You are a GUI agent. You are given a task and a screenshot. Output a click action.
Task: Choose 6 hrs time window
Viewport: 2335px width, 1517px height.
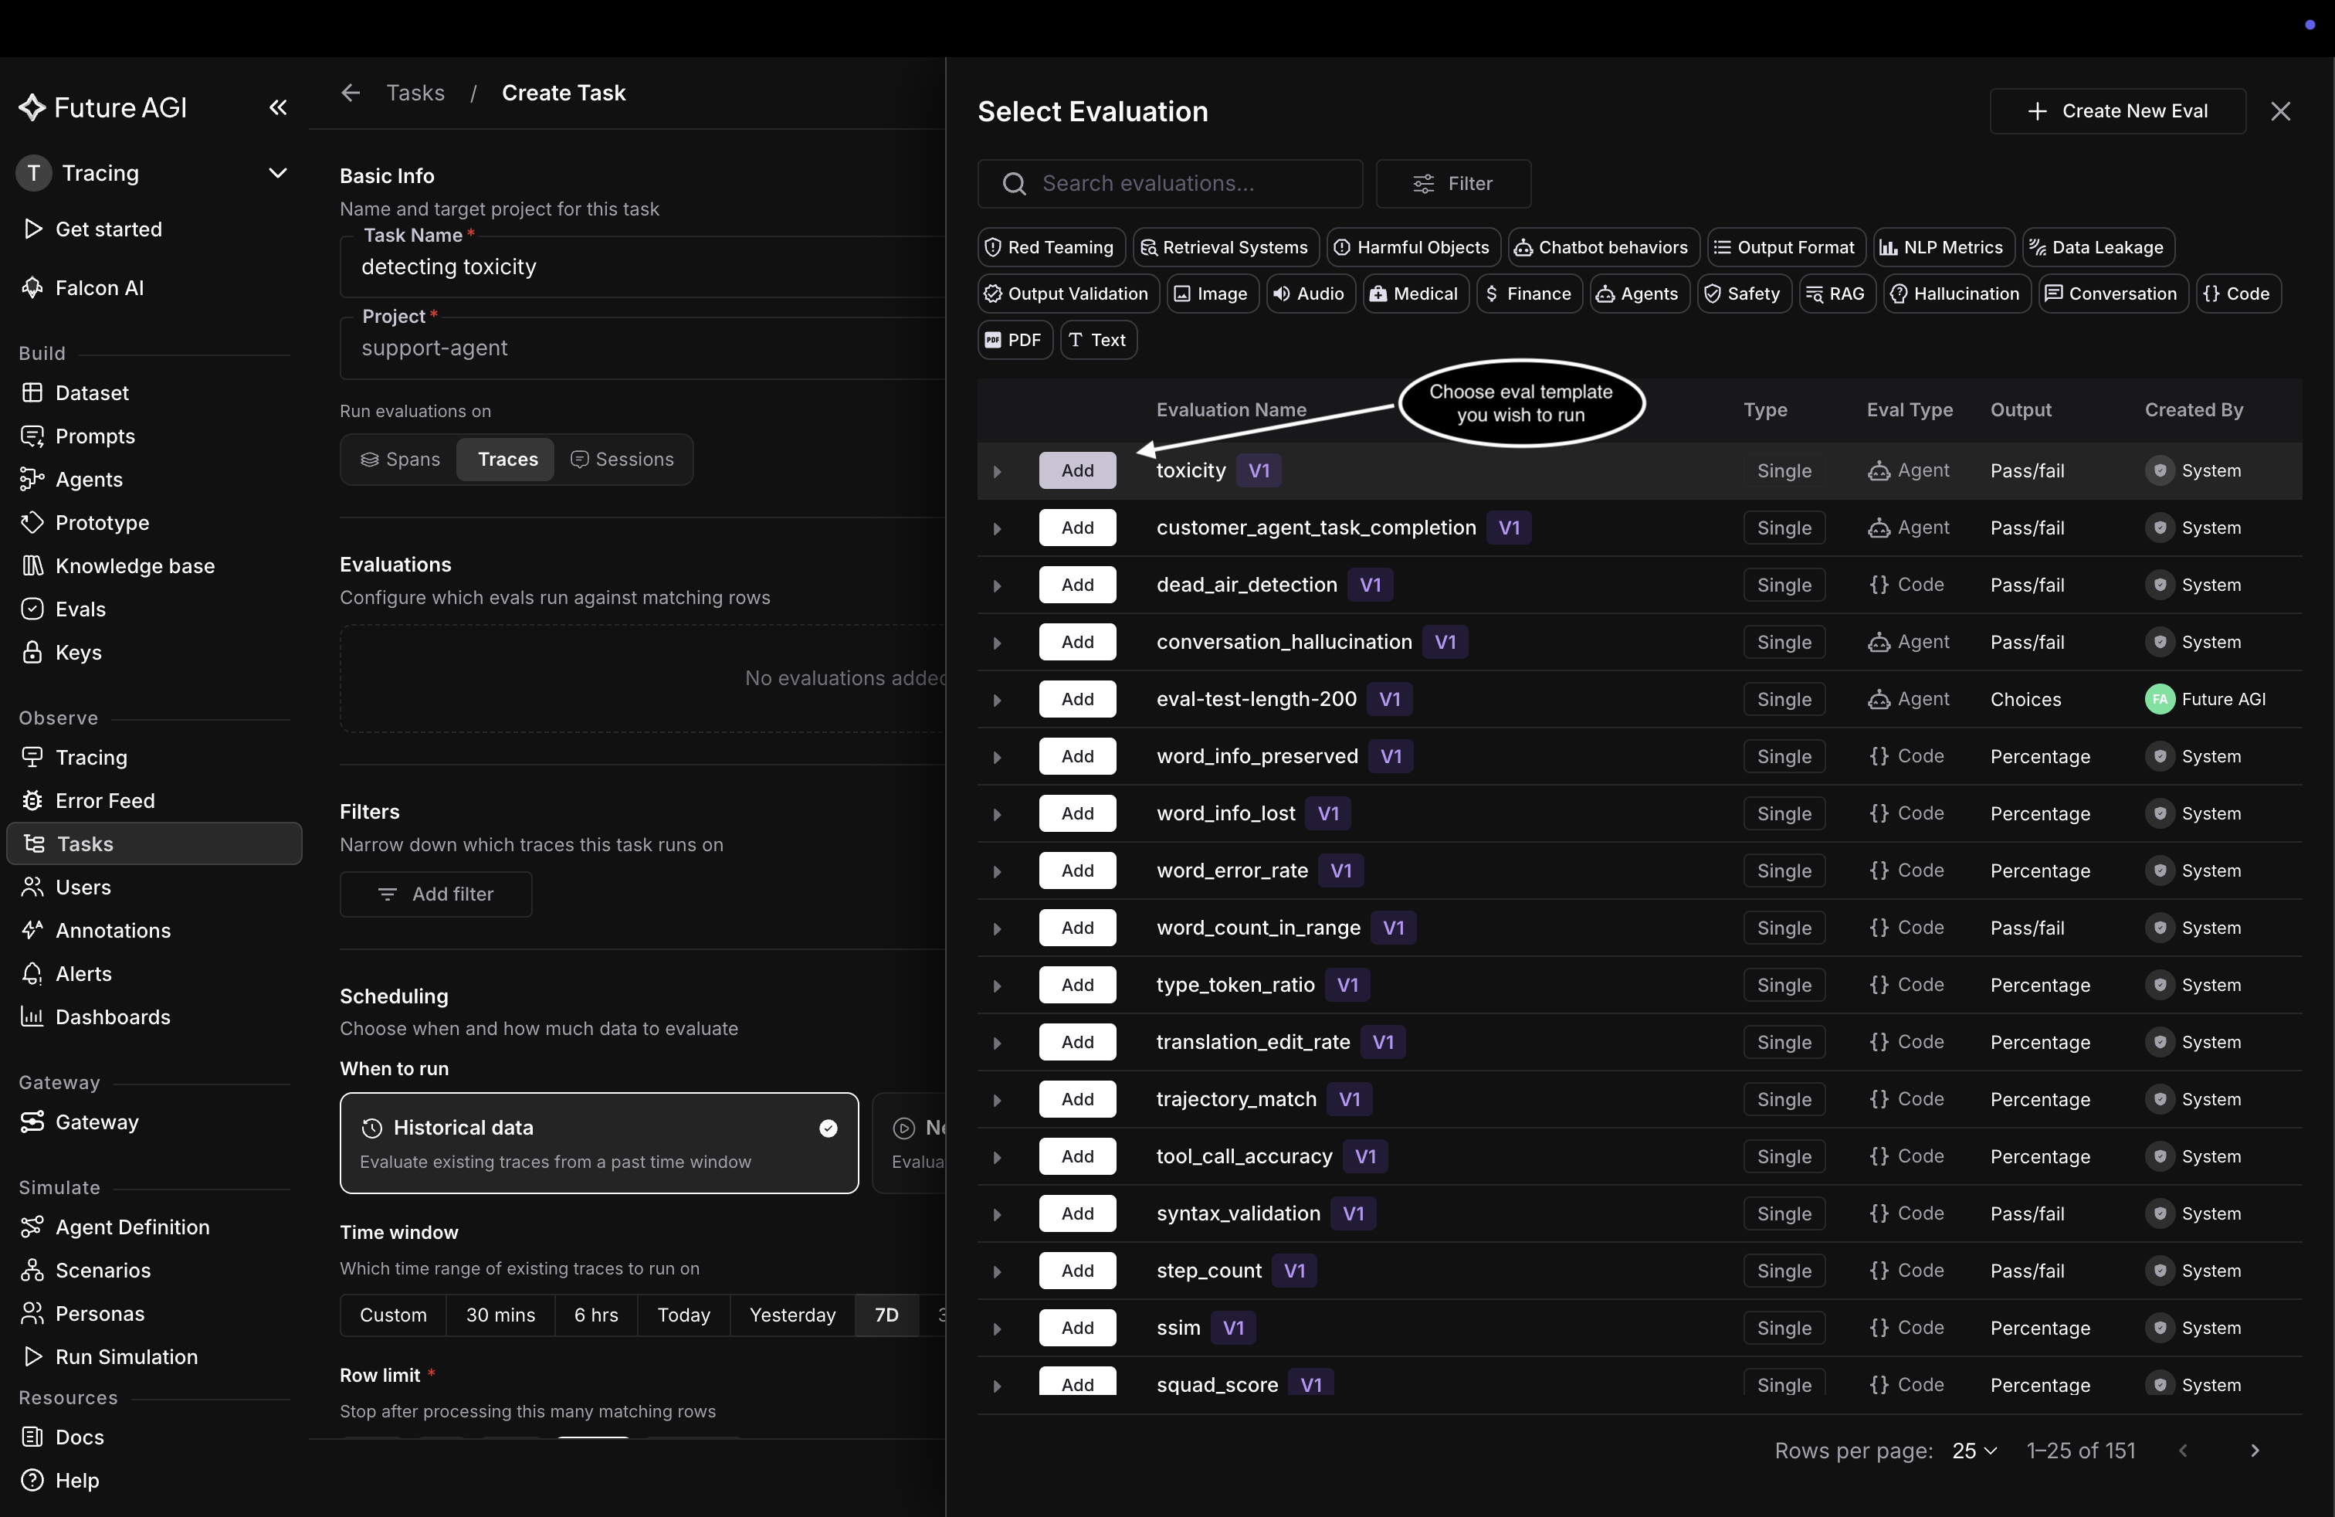tap(595, 1315)
